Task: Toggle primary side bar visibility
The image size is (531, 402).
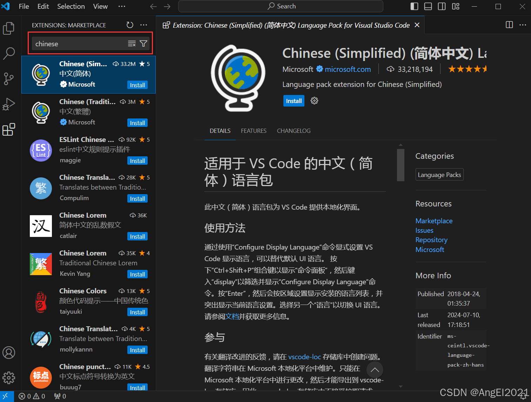Action: [414, 6]
